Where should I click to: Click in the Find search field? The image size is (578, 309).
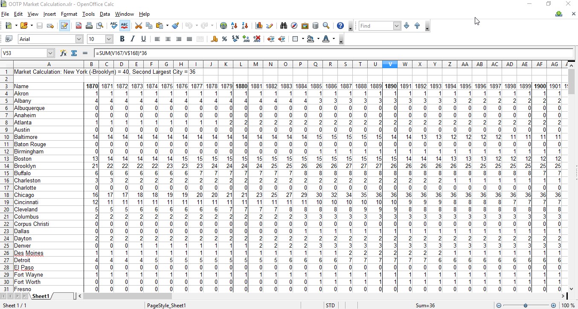tap(375, 26)
